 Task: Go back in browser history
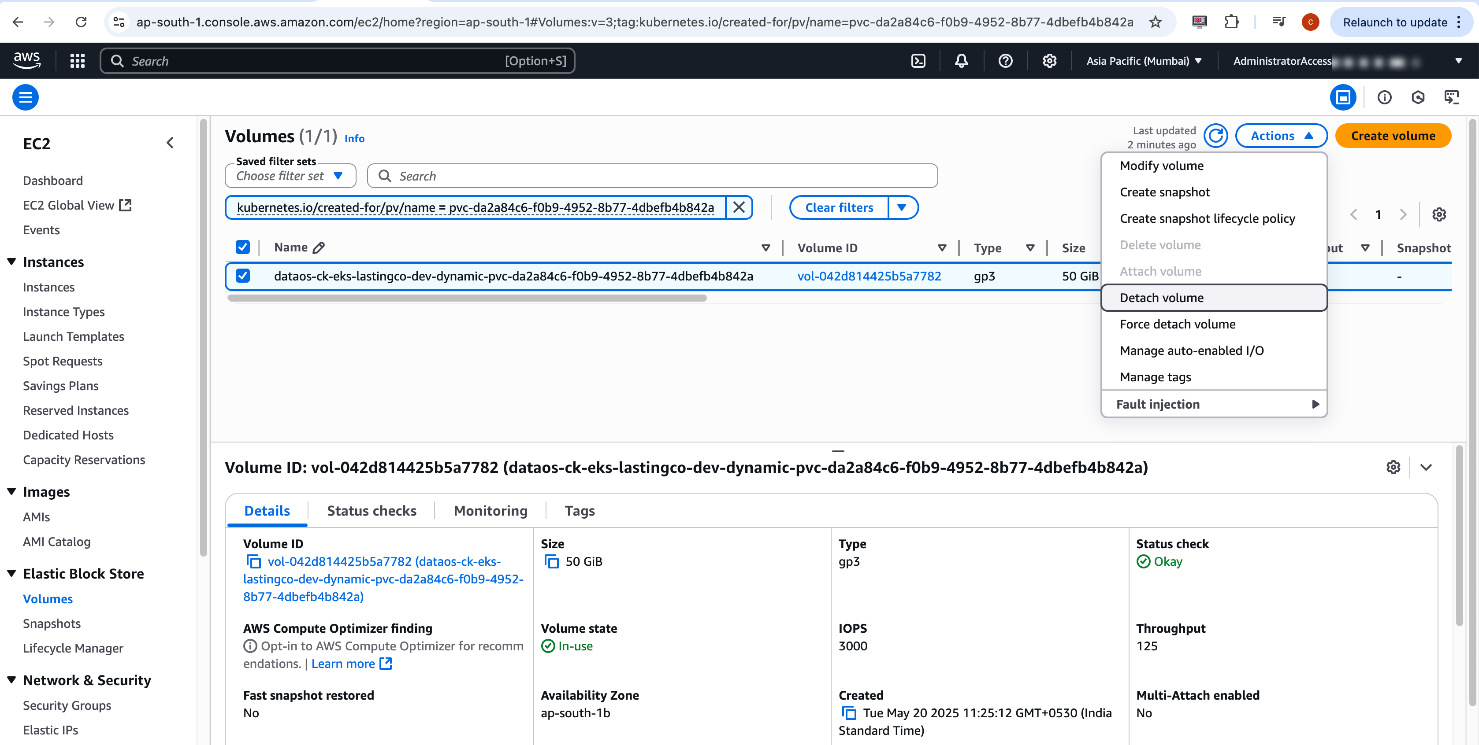click(18, 22)
